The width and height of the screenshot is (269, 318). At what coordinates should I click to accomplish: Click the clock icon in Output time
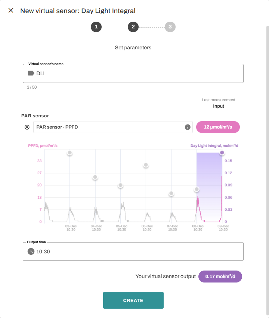coord(31,251)
